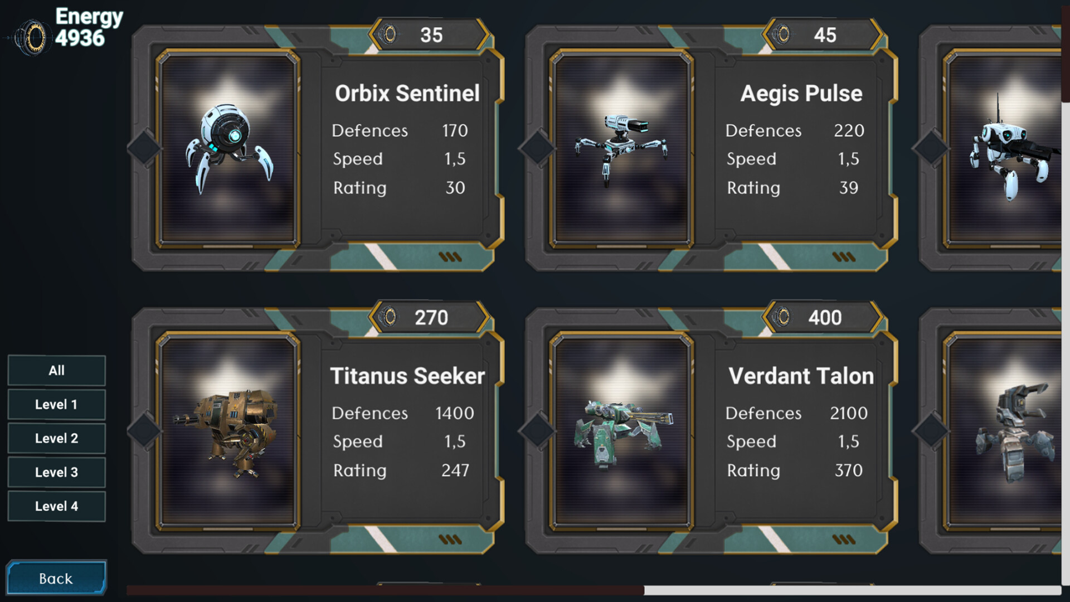Filter robots by Level 3
1070x602 pixels.
56,473
